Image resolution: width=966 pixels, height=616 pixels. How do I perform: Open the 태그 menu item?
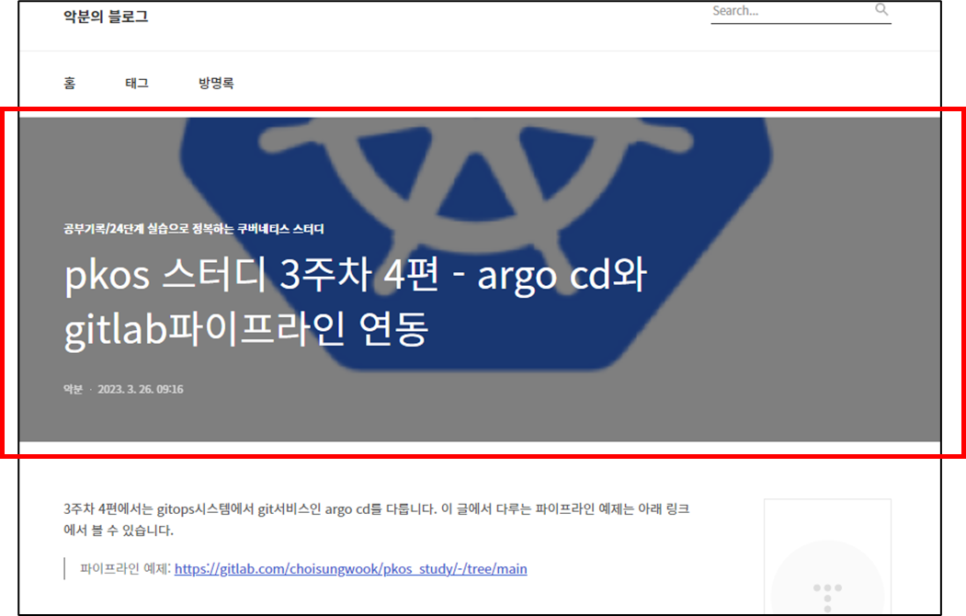point(137,83)
